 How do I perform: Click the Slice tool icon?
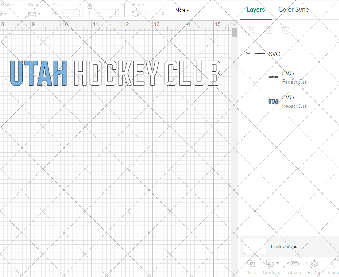point(251,264)
